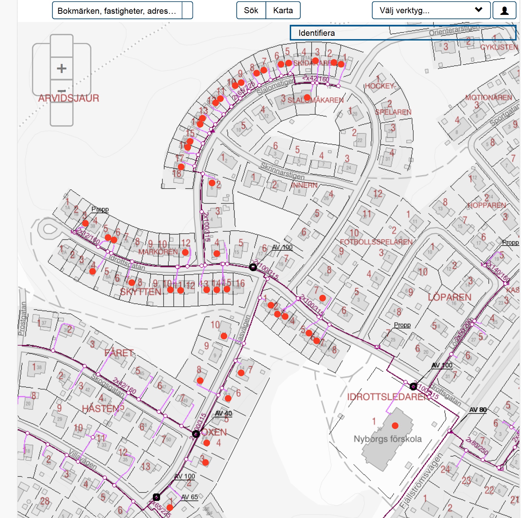Image resolution: width=521 pixels, height=518 pixels.
Task: Click the SPELAREN block label
Action: click(x=393, y=112)
